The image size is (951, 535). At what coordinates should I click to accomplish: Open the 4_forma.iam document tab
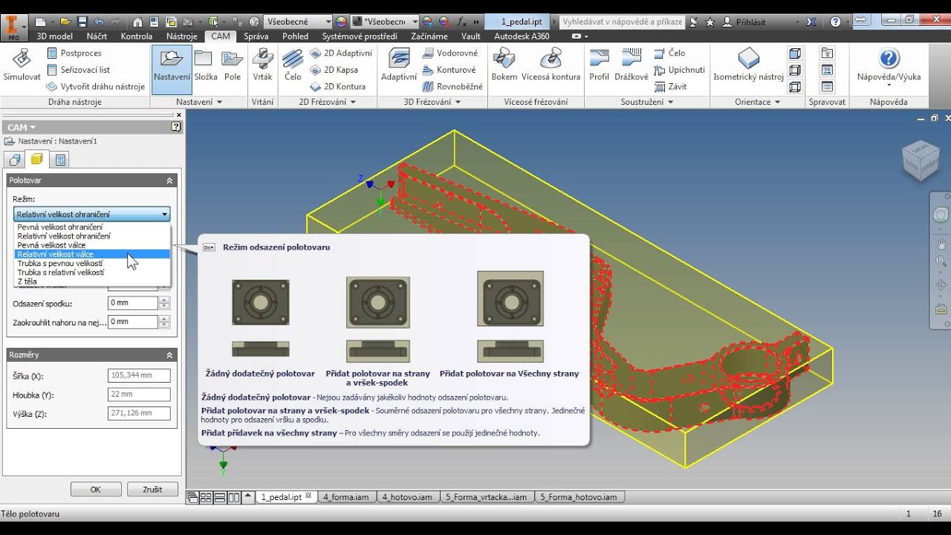click(346, 497)
